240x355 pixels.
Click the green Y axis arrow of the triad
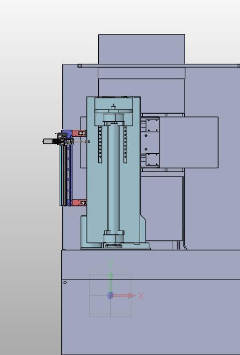pos(111,282)
